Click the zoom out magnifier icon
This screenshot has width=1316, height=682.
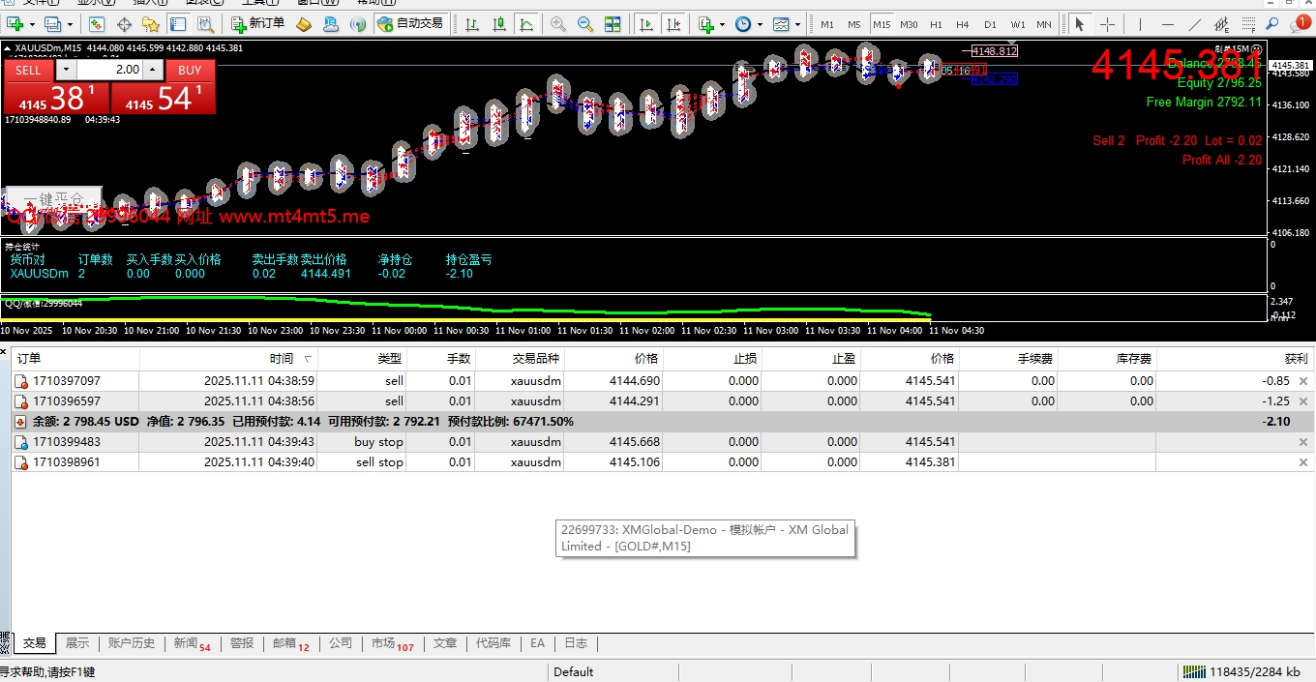coord(583,24)
